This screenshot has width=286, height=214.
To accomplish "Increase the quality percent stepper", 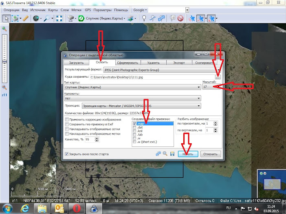I will (97, 138).
